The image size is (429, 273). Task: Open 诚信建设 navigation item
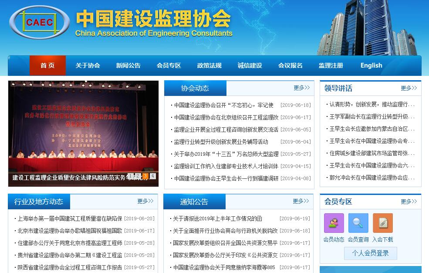coord(250,65)
